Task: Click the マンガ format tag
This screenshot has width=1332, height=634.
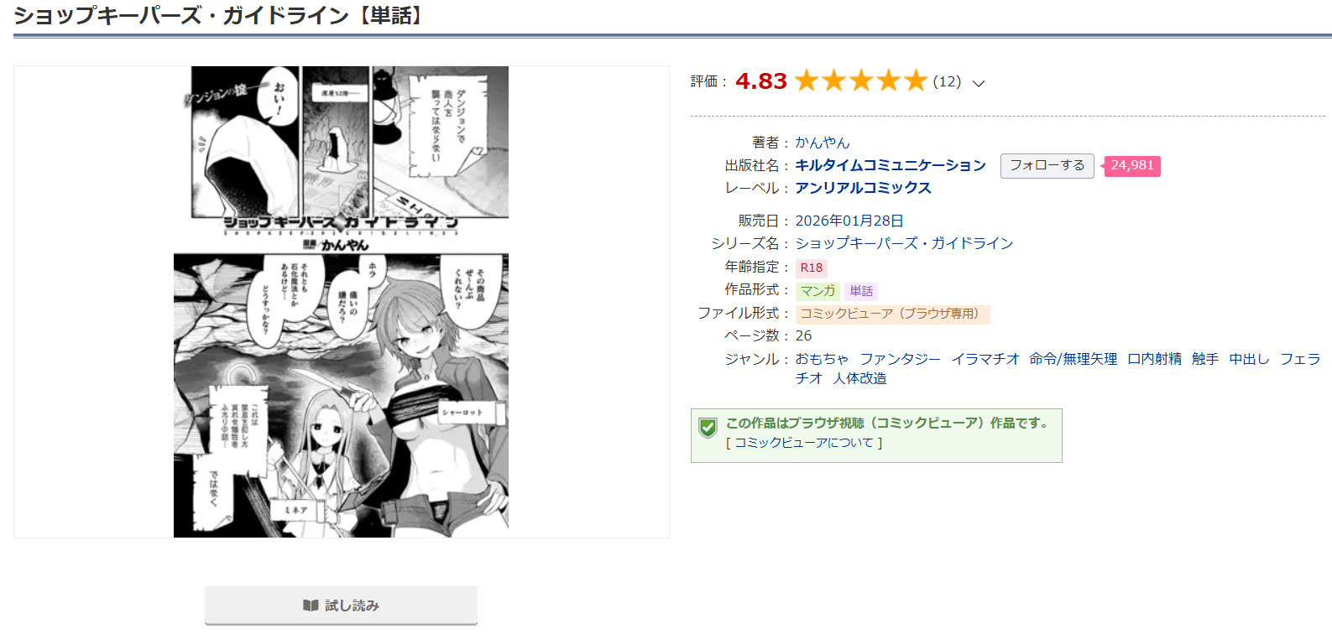Action: point(817,291)
